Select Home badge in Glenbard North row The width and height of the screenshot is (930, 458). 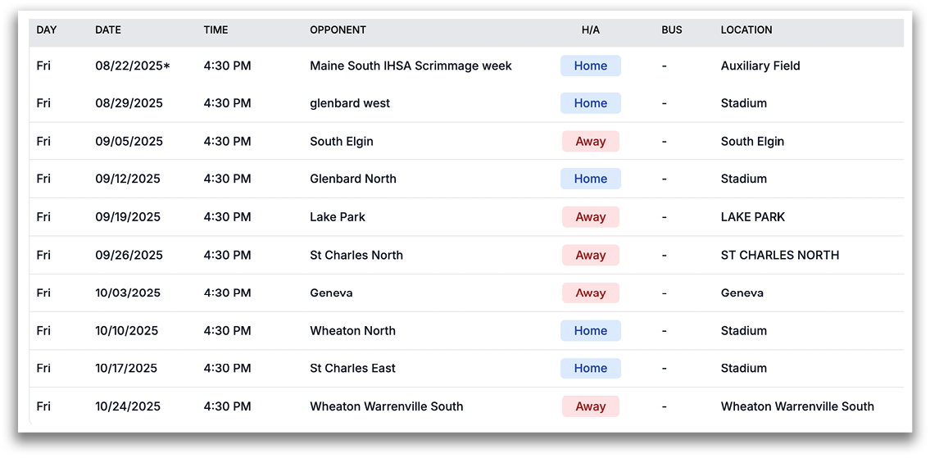pos(590,179)
